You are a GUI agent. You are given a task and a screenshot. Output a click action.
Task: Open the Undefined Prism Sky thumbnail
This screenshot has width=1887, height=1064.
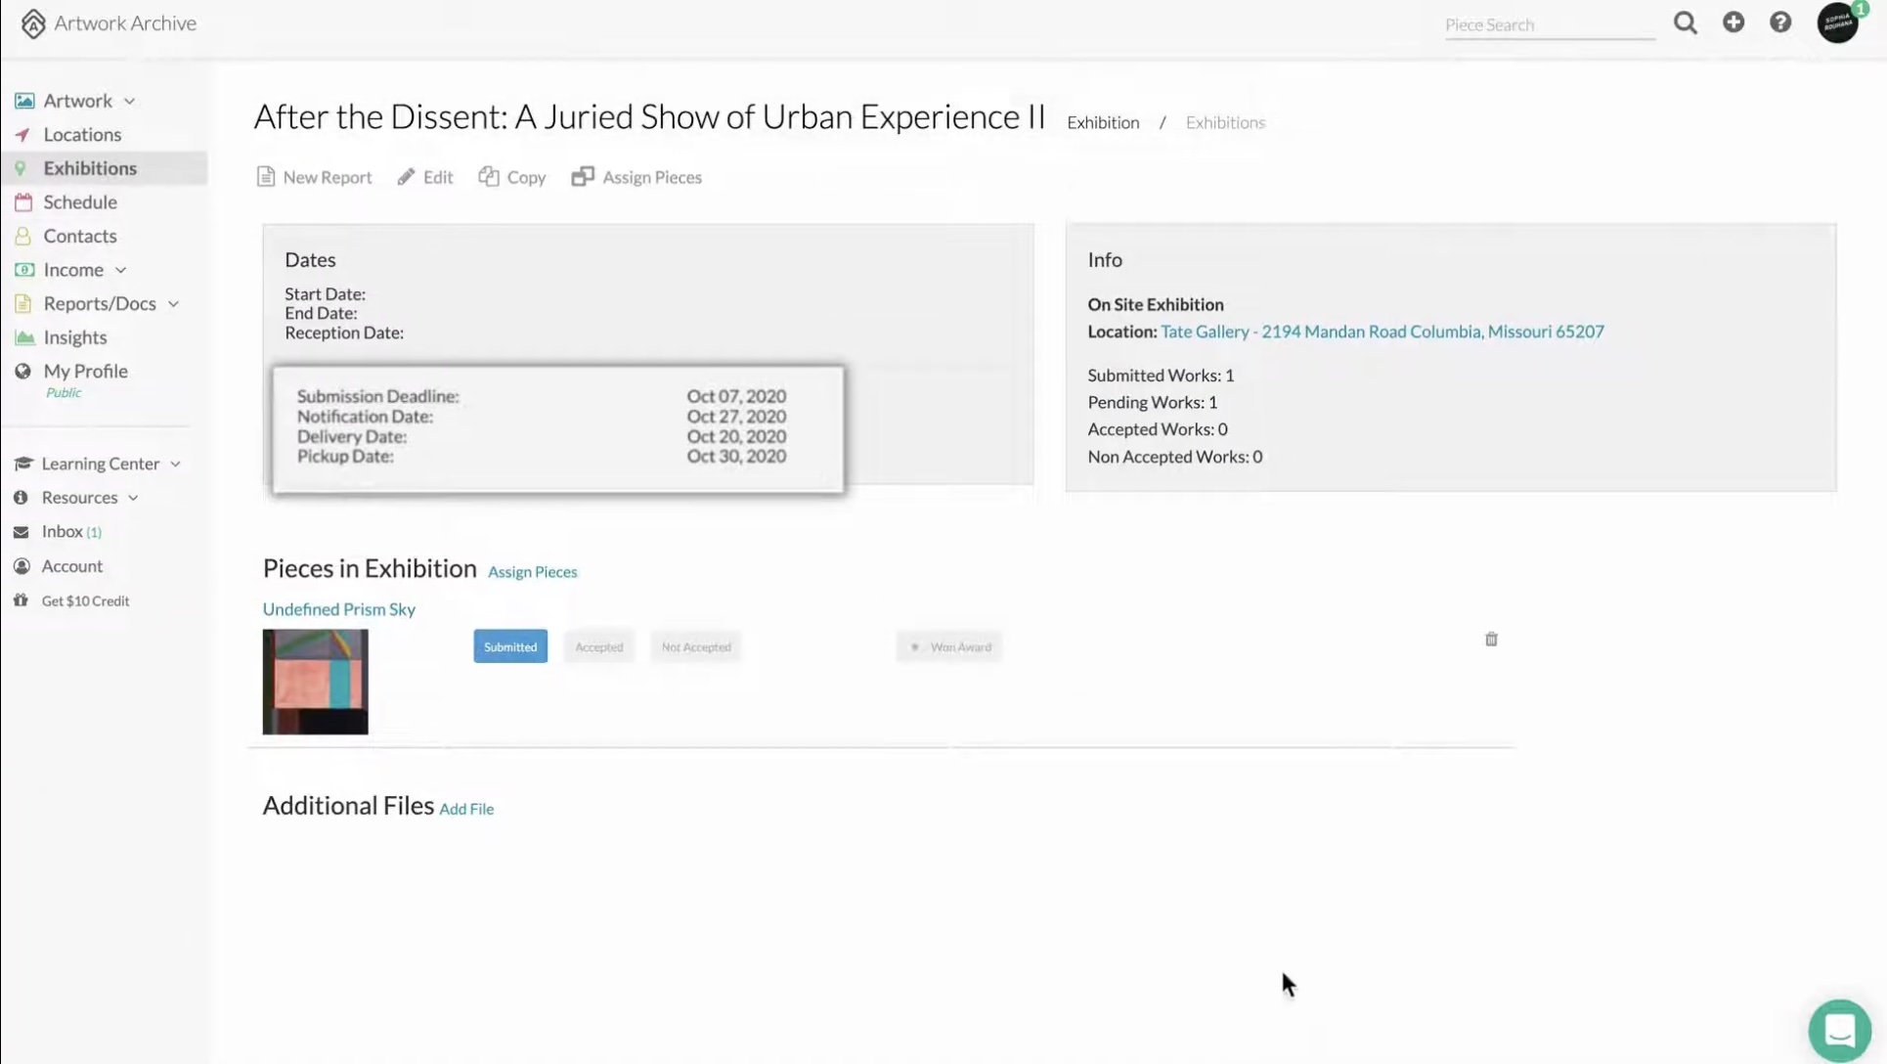point(316,682)
